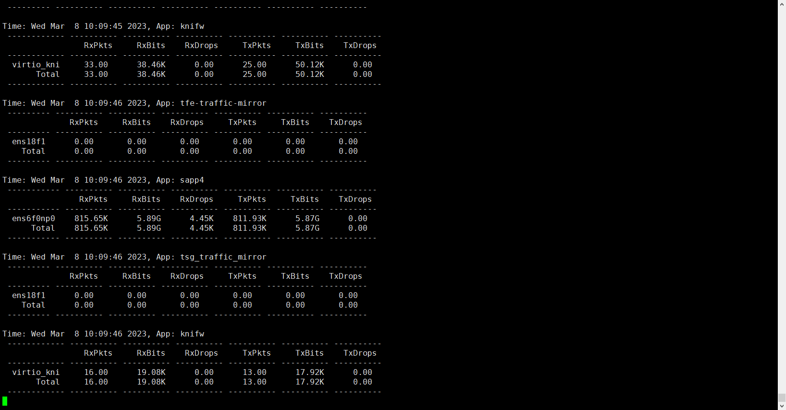Click the 10:09:45 timestamp in the first header
Viewport: 786px width, 410px height.
(x=103, y=26)
